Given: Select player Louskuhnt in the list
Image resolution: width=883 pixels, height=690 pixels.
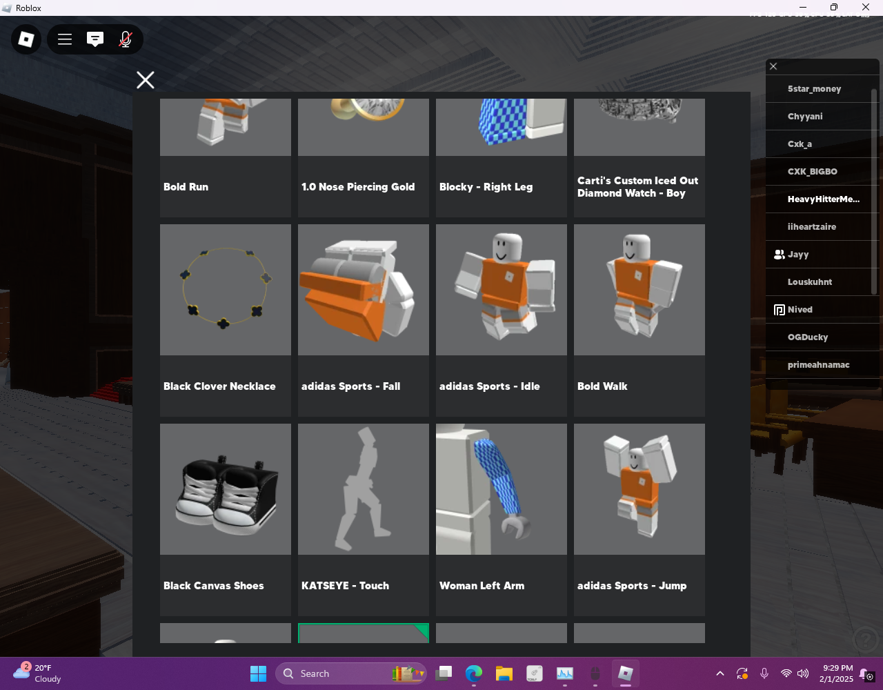Looking at the screenshot, I should [818, 282].
